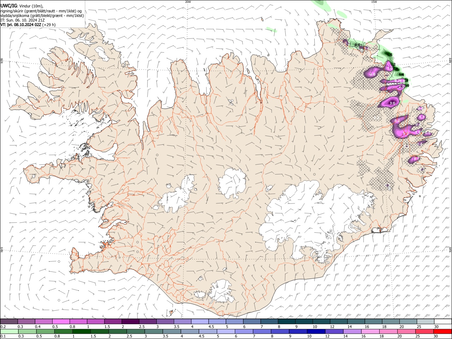The height and width of the screenshot is (339, 452).
Task: Pick the dark teal 8–9 snow swatch
Action: point(287,321)
